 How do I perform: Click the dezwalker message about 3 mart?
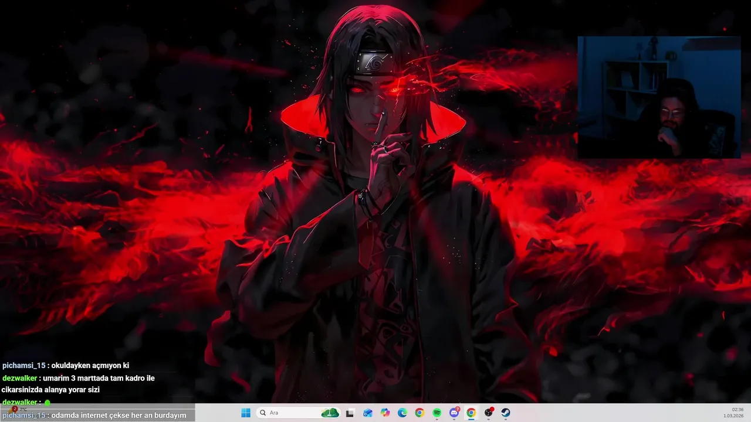tap(78, 384)
